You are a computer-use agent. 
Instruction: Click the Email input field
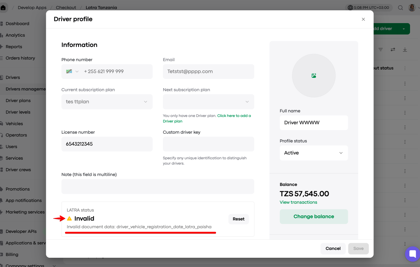(208, 71)
